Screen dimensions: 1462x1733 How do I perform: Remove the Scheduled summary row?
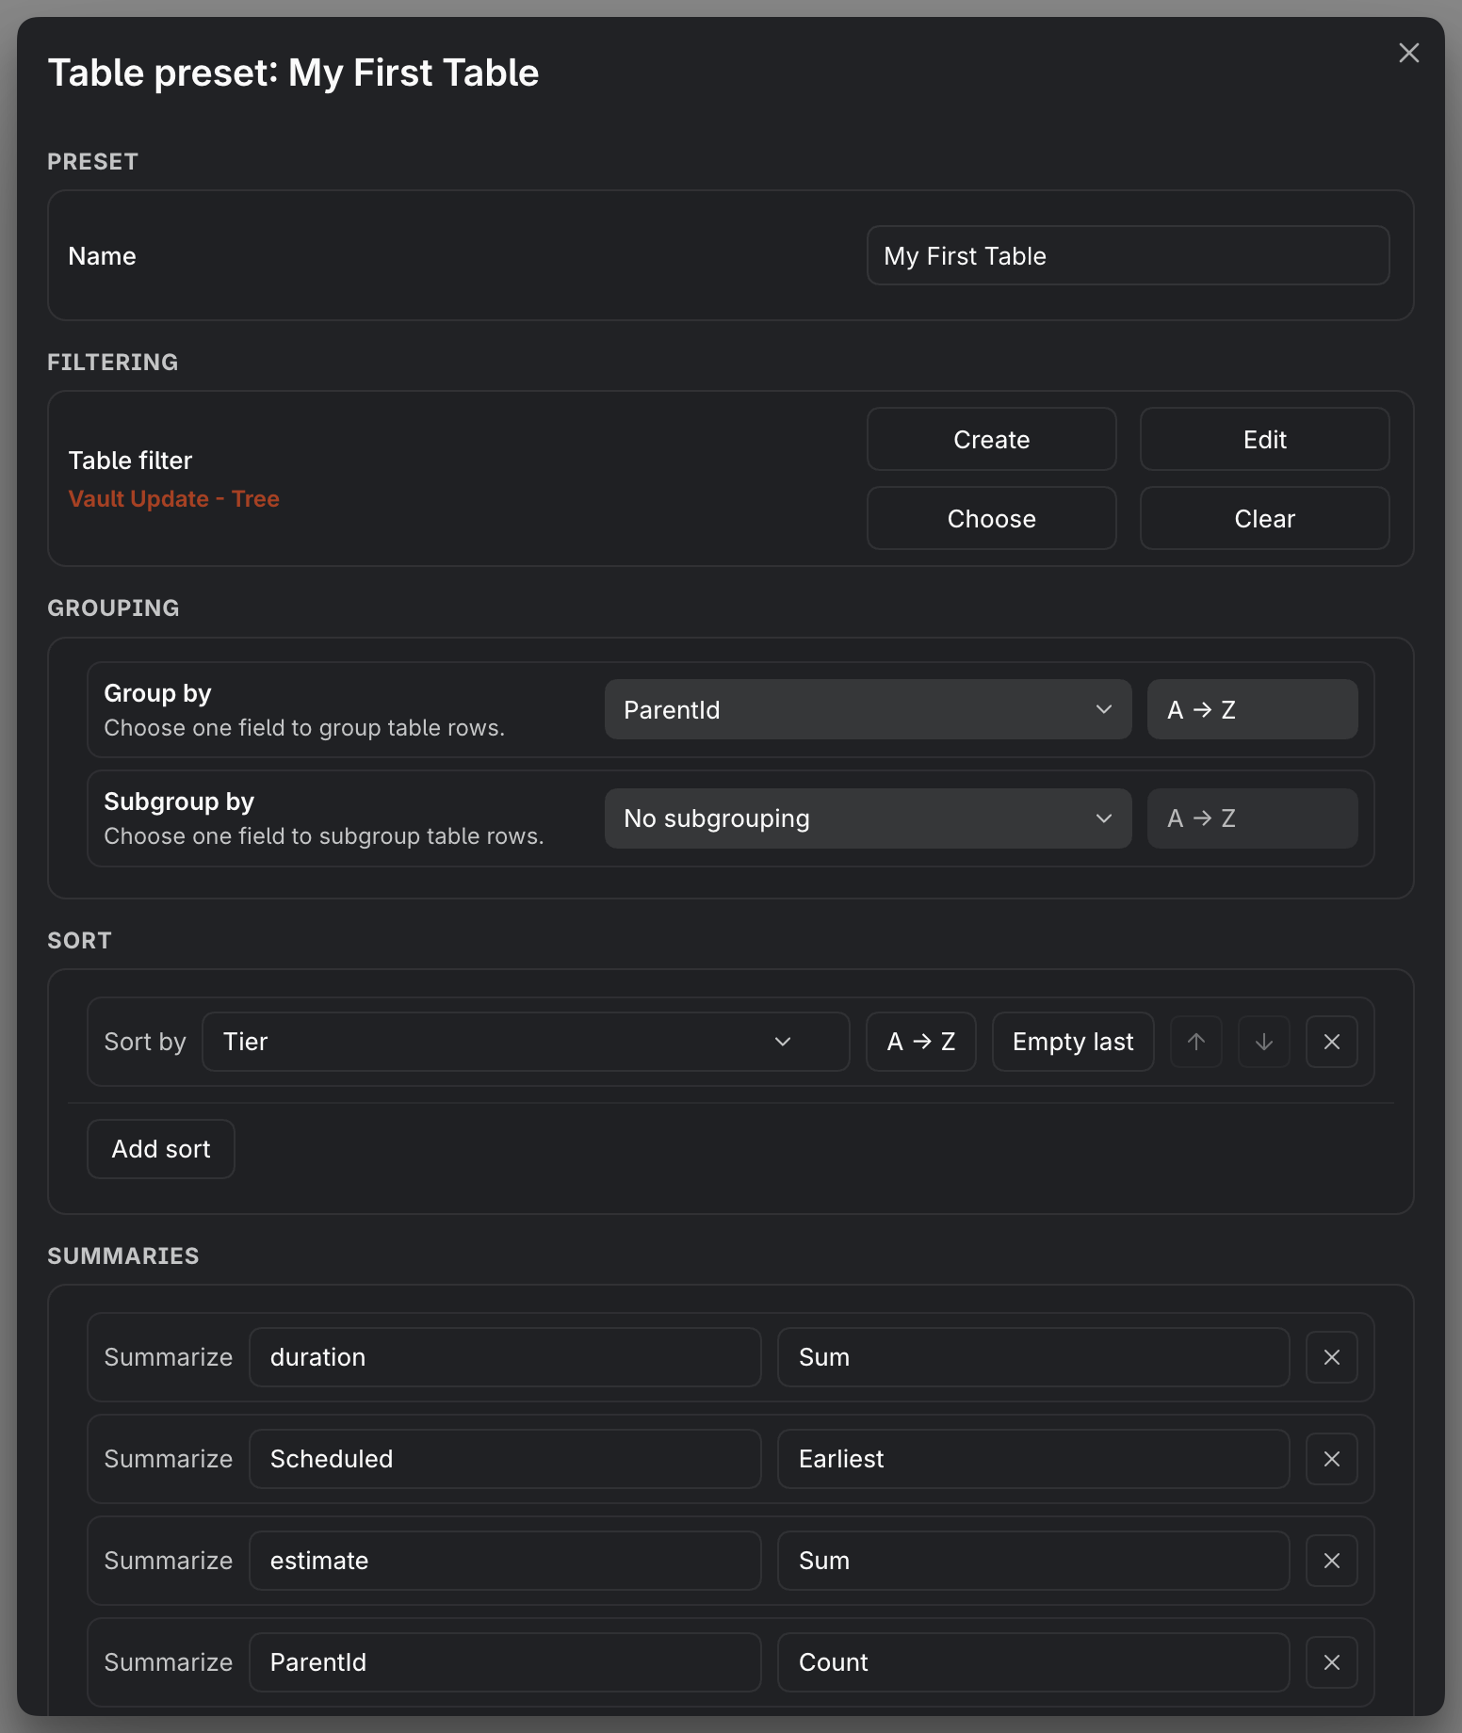coord(1331,1459)
